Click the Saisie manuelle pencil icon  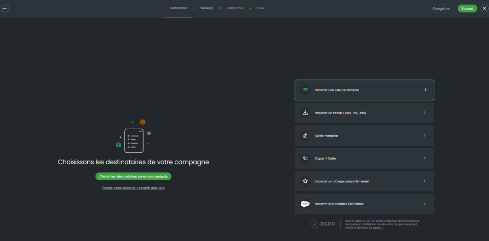coord(305,136)
